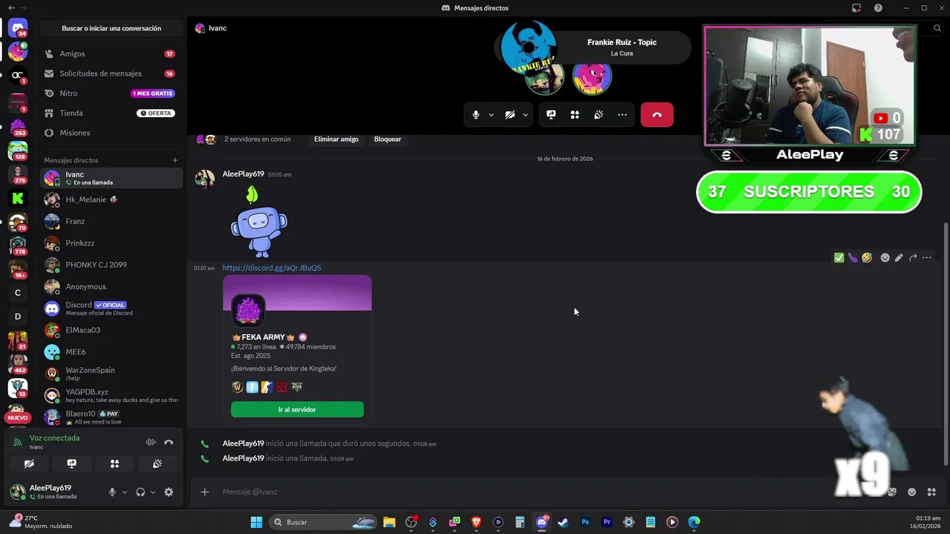Open the Amigos friends list
The image size is (950, 534).
click(111, 53)
